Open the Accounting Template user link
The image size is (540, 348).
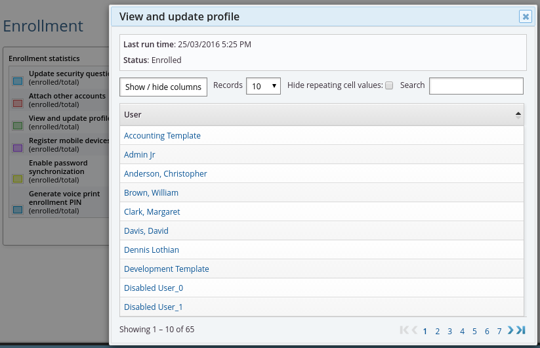pos(162,136)
